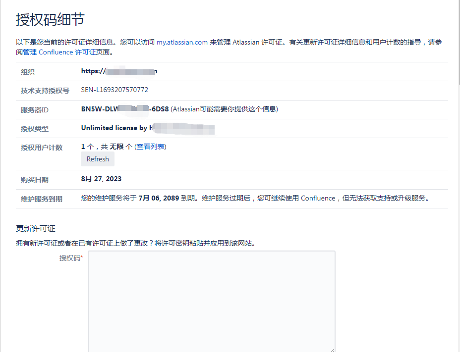The image size is (460, 352).
Task: Click the 授权码细节 page heading
Action: click(50, 20)
